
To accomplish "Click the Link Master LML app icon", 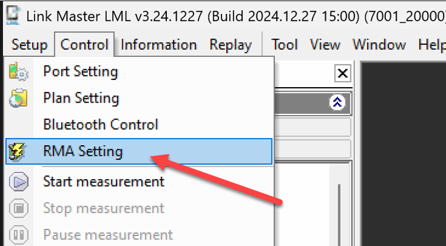I will [x=13, y=15].
